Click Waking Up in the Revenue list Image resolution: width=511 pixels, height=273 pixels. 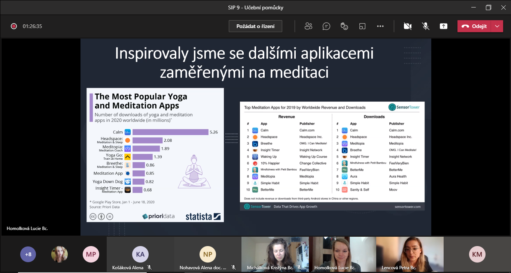point(268,157)
